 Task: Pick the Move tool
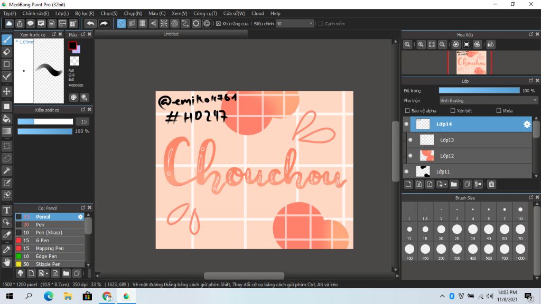7,91
